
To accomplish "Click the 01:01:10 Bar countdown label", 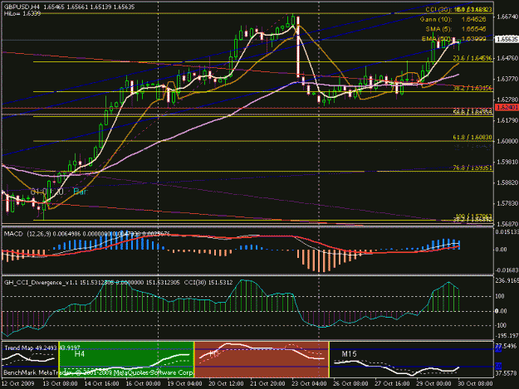I will click(59, 192).
